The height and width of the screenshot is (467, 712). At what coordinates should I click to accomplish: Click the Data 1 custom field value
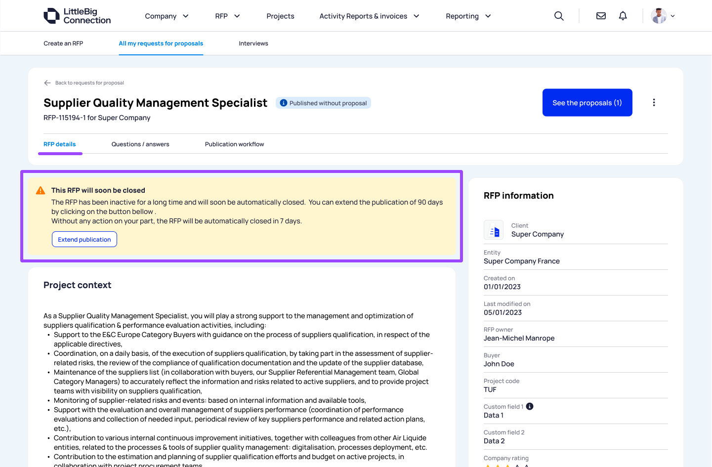pos(494,415)
